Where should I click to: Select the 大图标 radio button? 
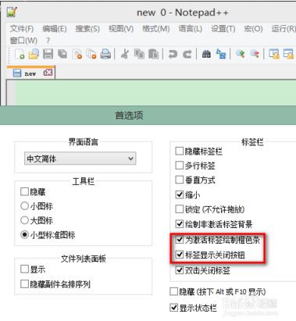tap(24, 220)
